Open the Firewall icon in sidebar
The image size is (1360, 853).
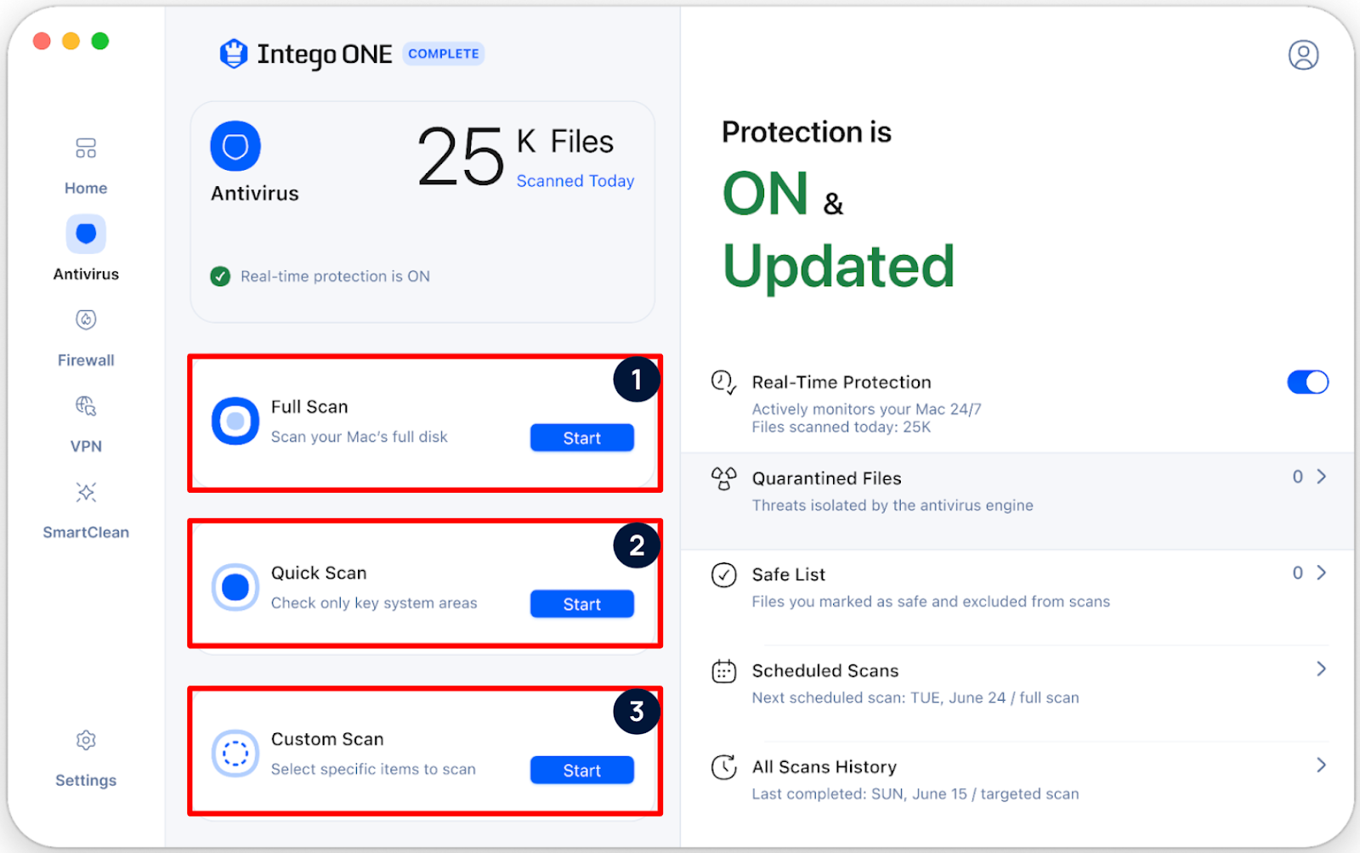coord(86,319)
